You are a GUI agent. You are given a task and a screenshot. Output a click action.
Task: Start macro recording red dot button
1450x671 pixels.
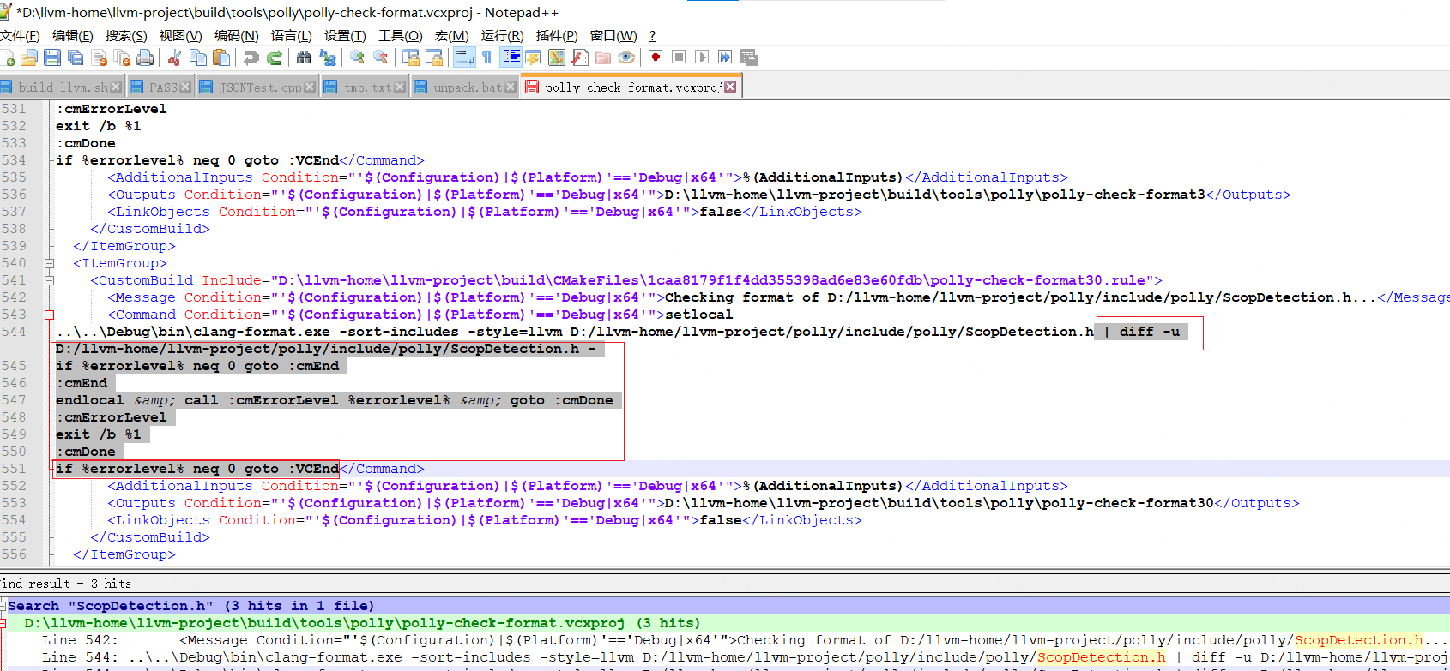coord(656,57)
